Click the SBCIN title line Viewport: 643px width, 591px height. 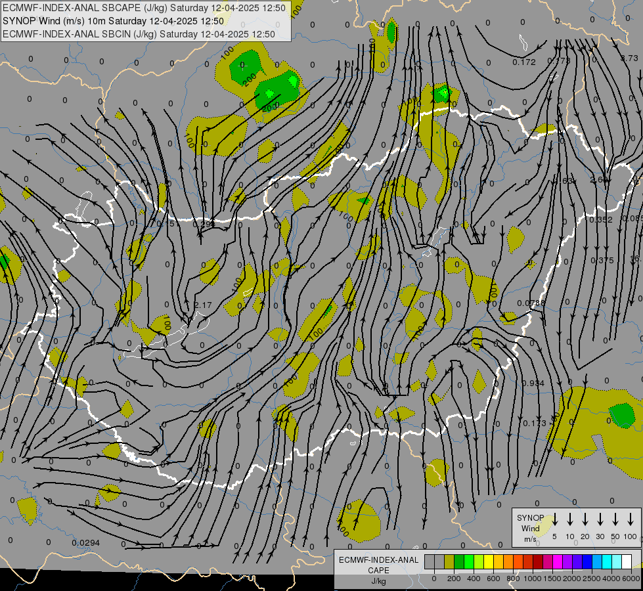[x=139, y=34]
